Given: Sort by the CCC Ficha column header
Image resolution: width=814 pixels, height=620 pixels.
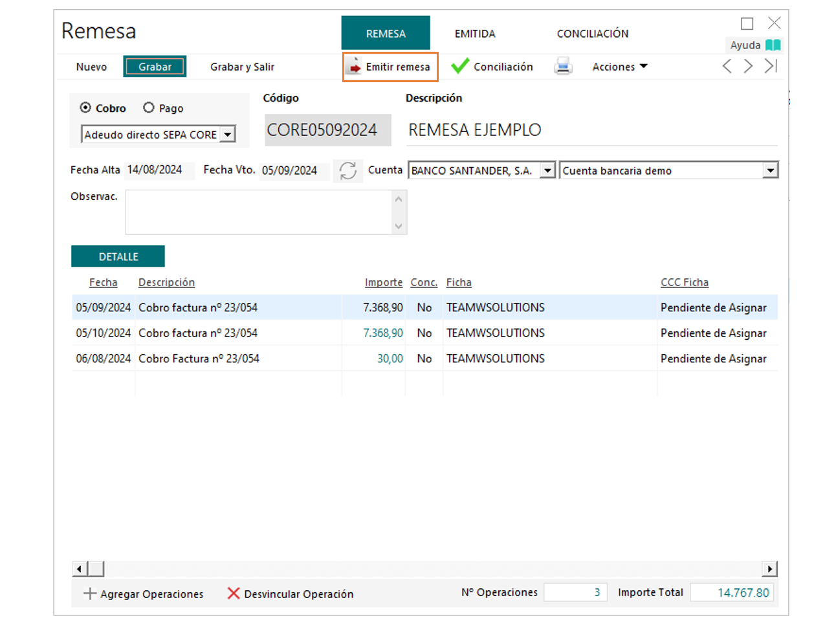Looking at the screenshot, I should point(685,282).
